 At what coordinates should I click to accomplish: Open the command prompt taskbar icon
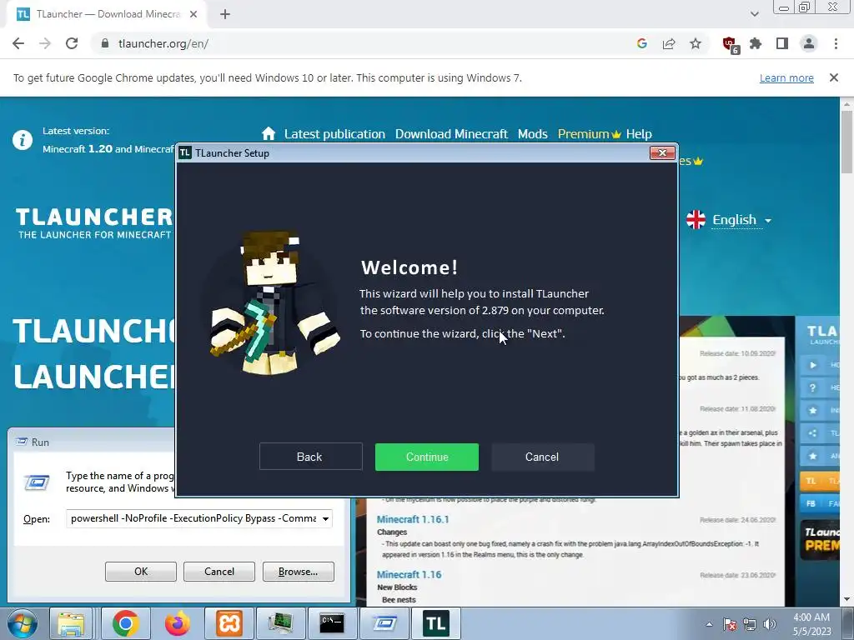(332, 623)
